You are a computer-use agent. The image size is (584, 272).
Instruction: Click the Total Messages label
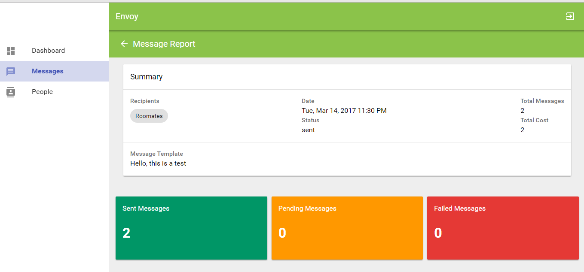(x=542, y=101)
